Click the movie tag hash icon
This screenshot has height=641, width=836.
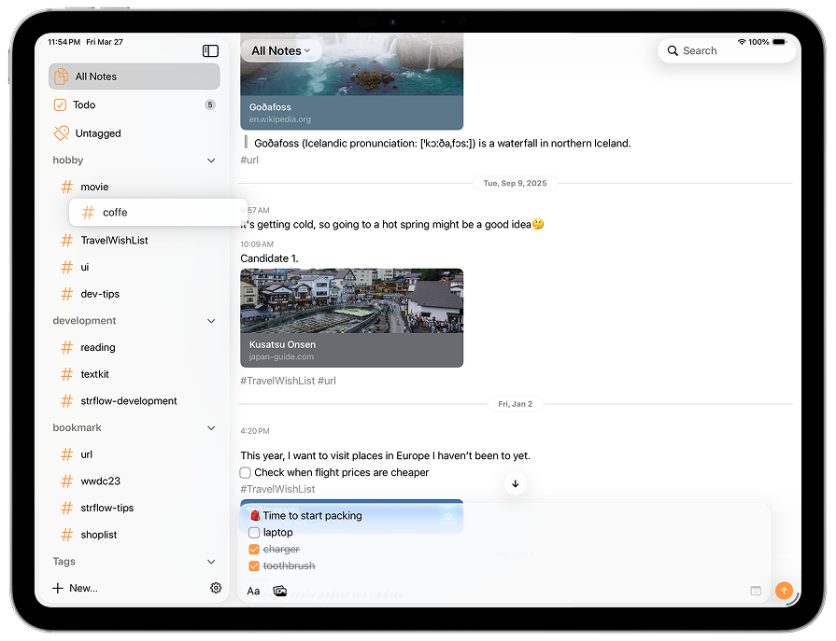pyautogui.click(x=66, y=187)
